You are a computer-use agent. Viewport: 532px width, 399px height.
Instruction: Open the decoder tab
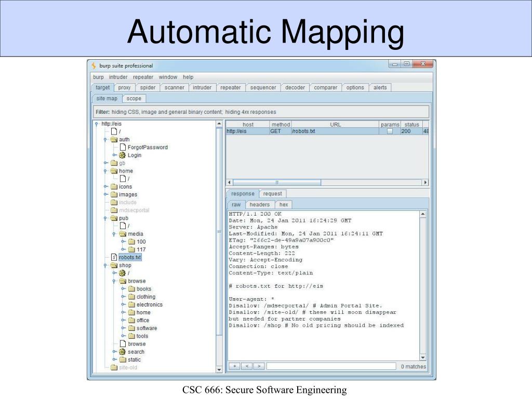(x=295, y=87)
